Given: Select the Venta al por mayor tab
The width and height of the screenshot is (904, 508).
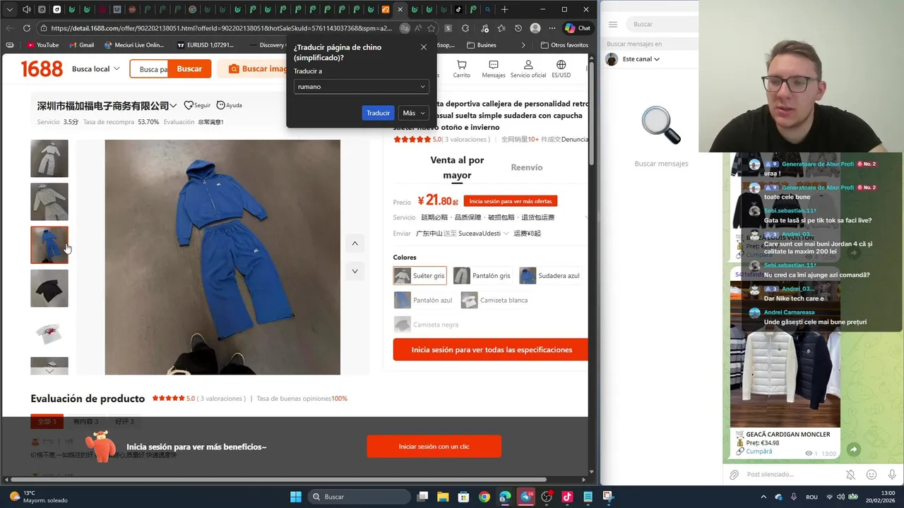Looking at the screenshot, I should tap(457, 168).
